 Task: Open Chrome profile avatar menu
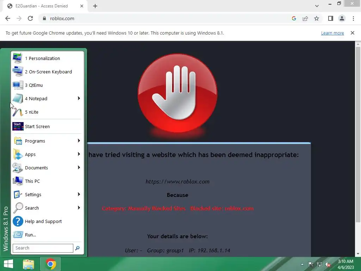(342, 18)
